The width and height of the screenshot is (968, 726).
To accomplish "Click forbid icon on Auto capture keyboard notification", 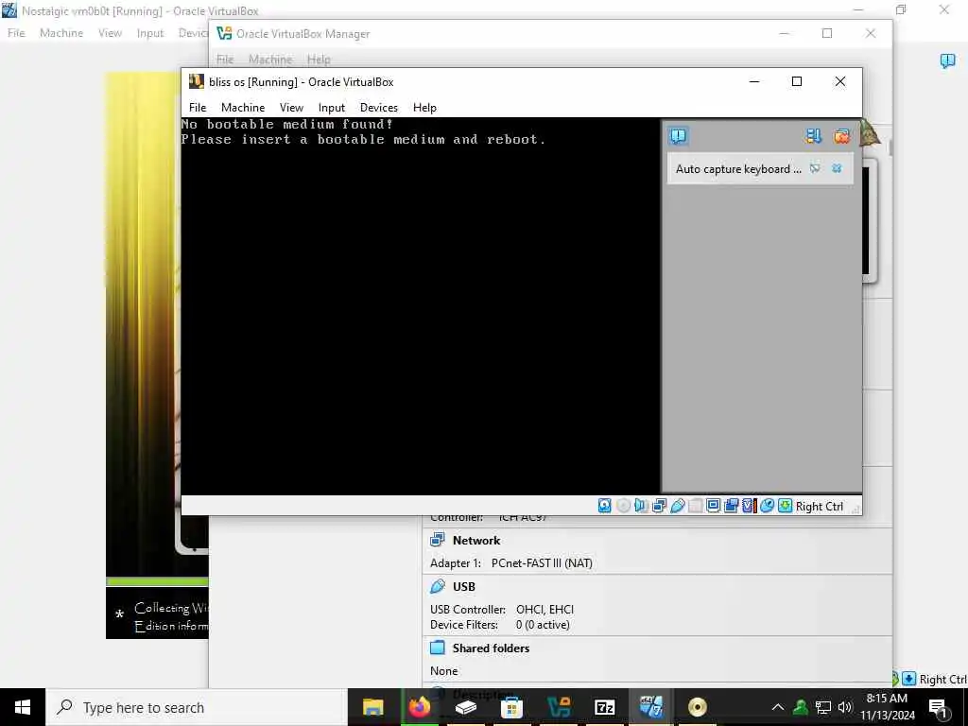I will [815, 168].
